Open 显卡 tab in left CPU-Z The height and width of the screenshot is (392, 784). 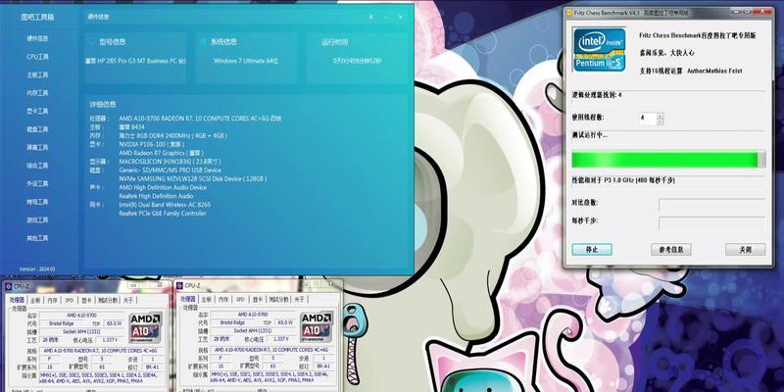(86, 301)
